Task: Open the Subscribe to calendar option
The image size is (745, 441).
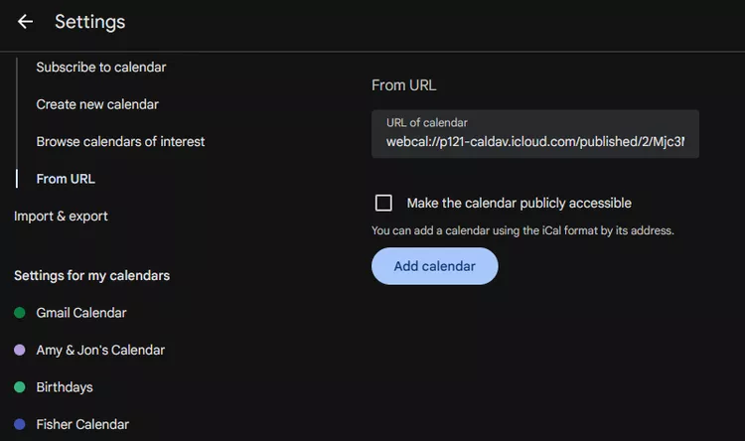Action: (x=101, y=68)
